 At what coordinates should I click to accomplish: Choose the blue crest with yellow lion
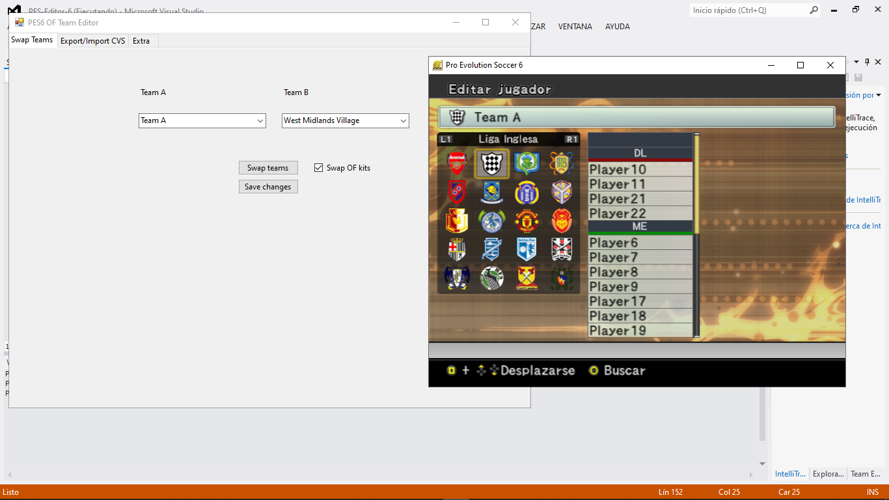492,192
